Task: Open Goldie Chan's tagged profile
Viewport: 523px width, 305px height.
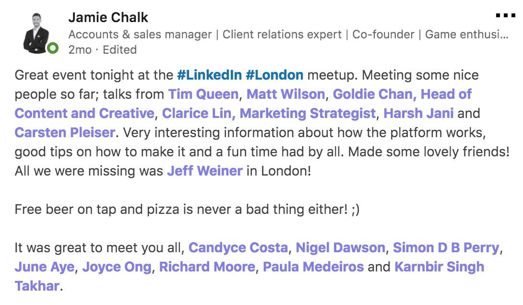Action: pos(365,94)
